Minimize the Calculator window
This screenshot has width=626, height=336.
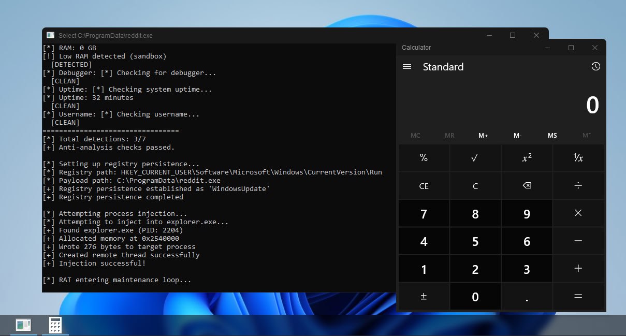pos(547,48)
